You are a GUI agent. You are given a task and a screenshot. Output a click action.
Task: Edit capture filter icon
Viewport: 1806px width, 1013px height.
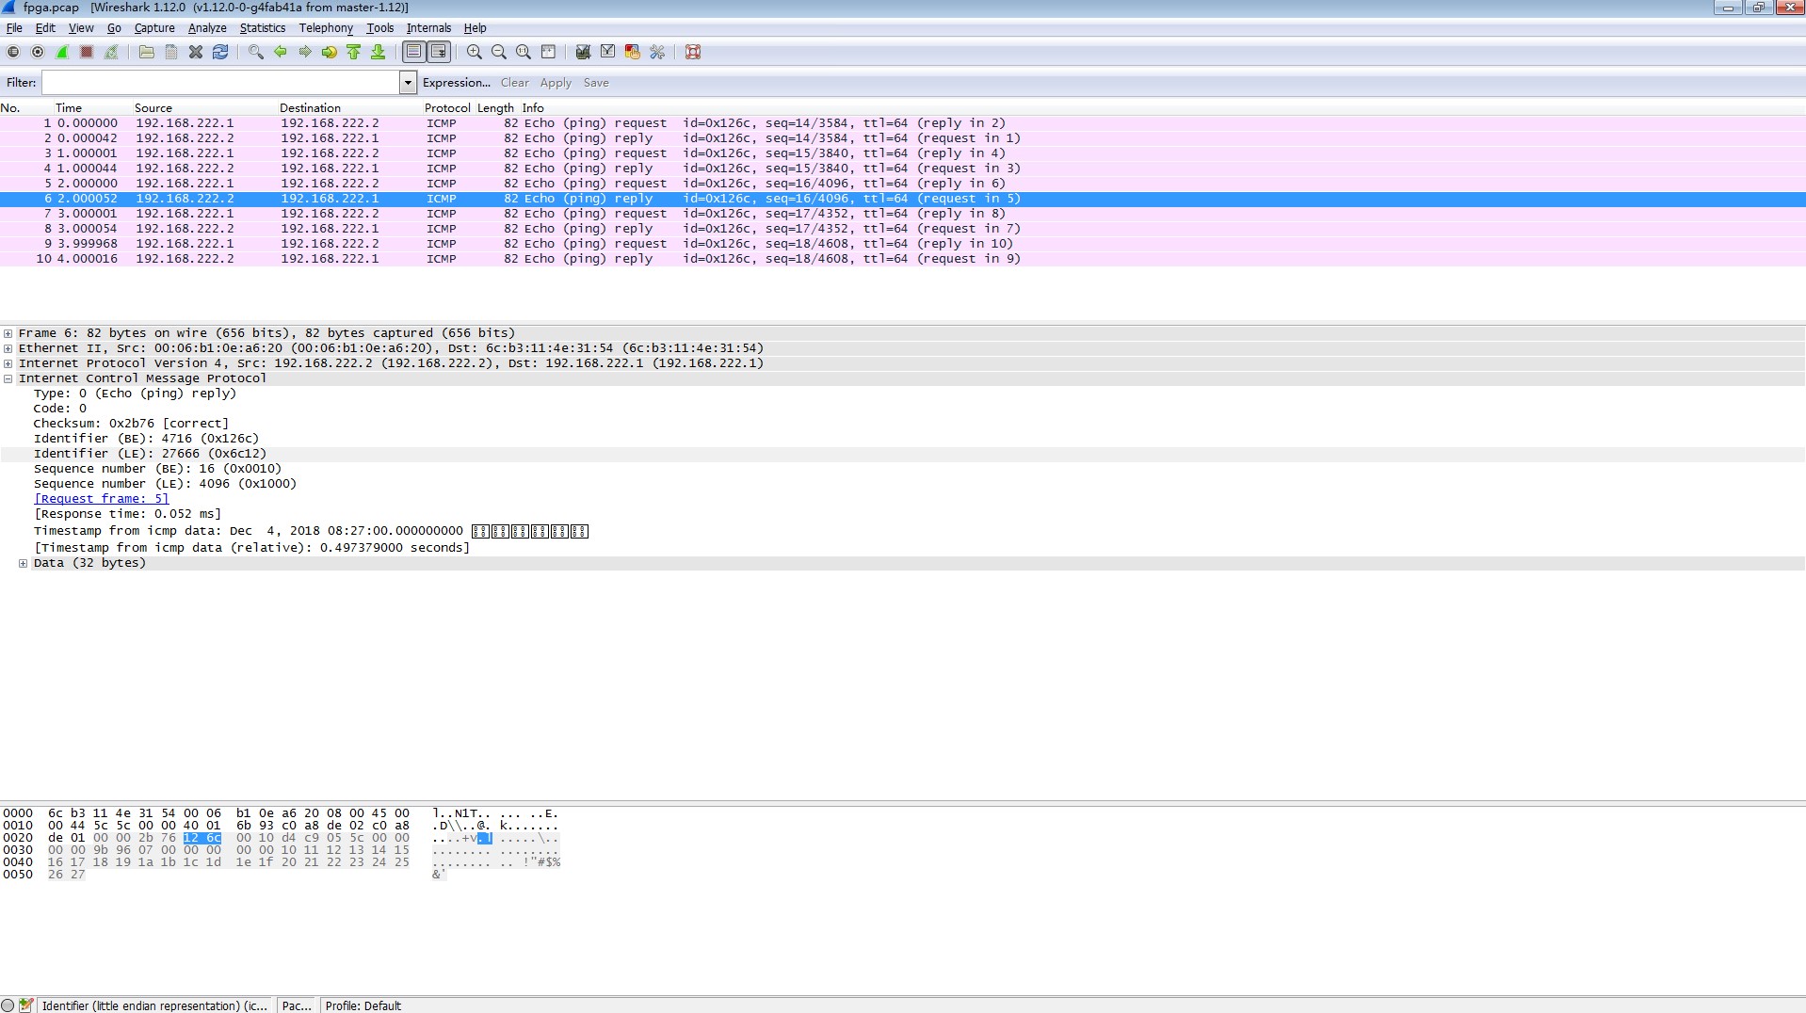coord(584,52)
